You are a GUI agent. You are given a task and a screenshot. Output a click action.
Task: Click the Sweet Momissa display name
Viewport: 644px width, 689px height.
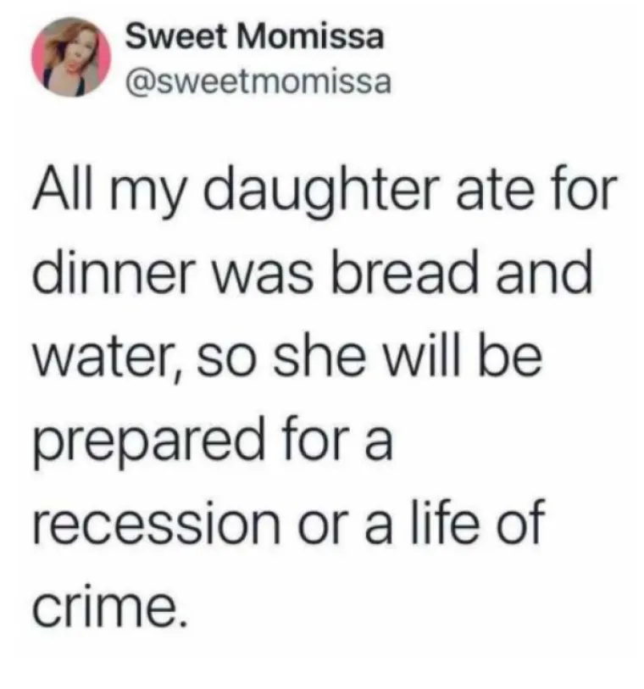coord(255,37)
